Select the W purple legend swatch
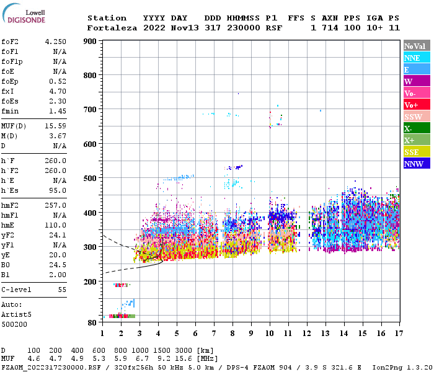The image size is (434, 372). coord(417,81)
